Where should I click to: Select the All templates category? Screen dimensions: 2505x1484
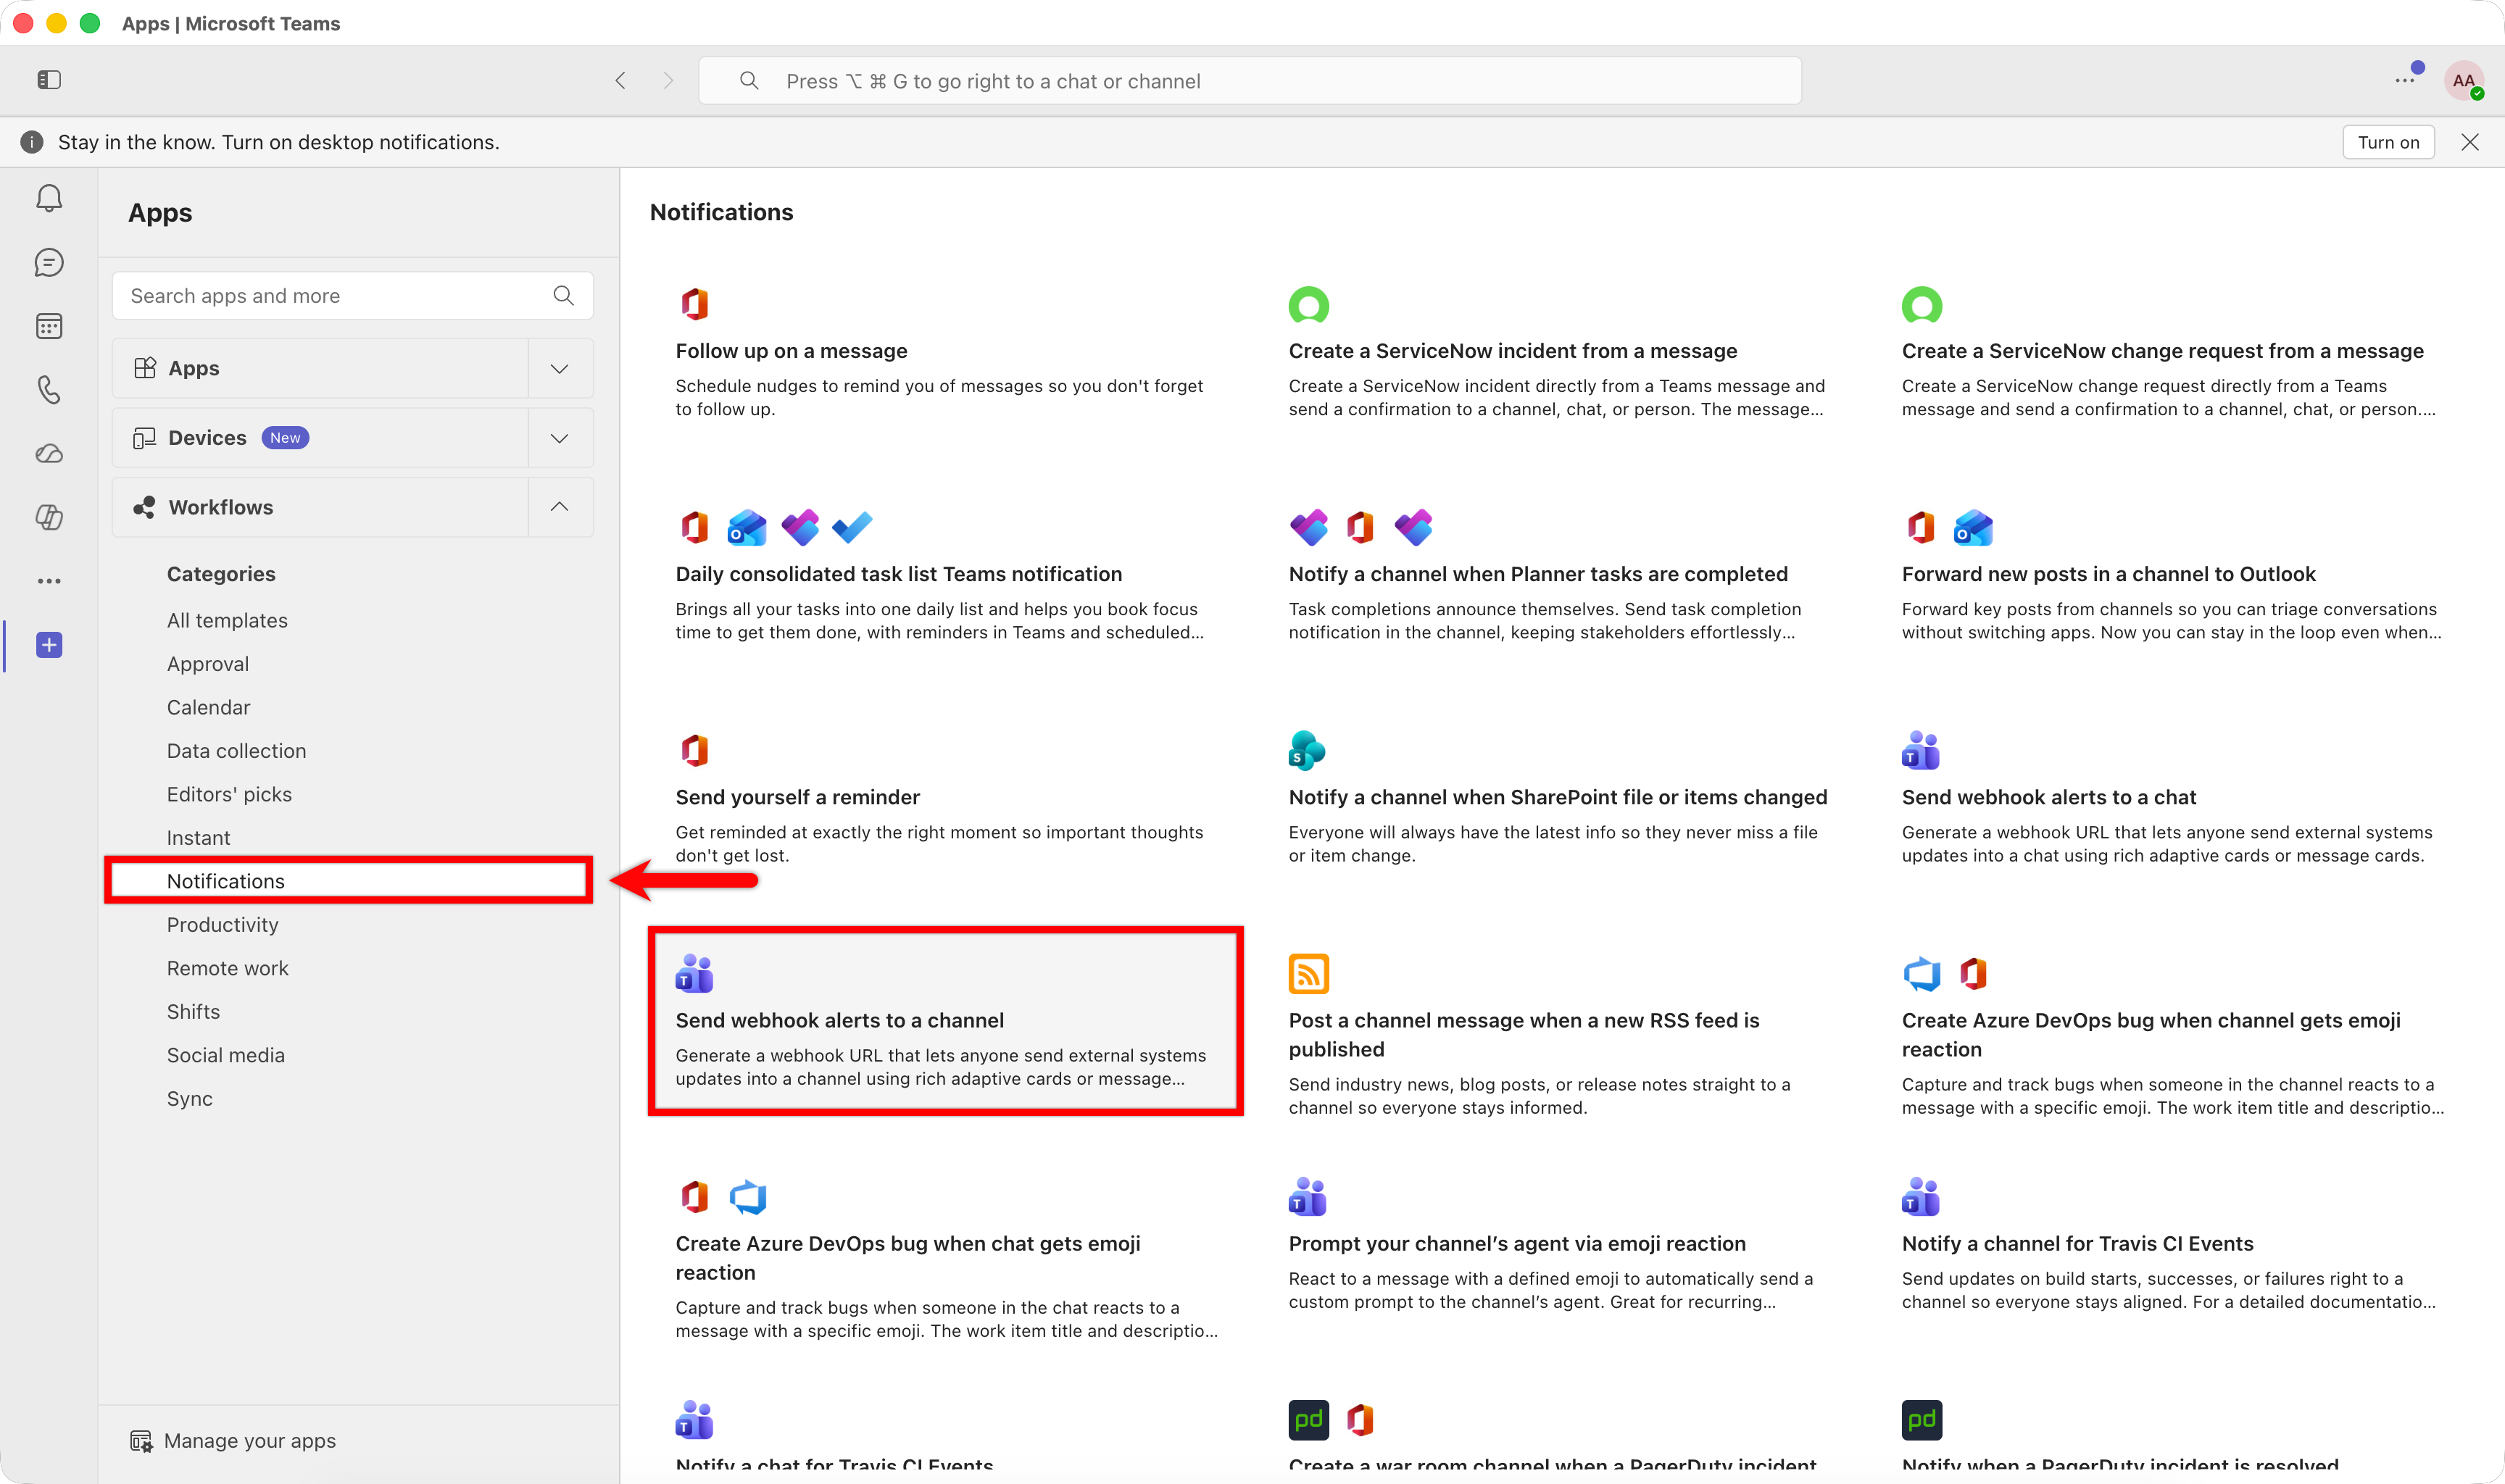[227, 620]
